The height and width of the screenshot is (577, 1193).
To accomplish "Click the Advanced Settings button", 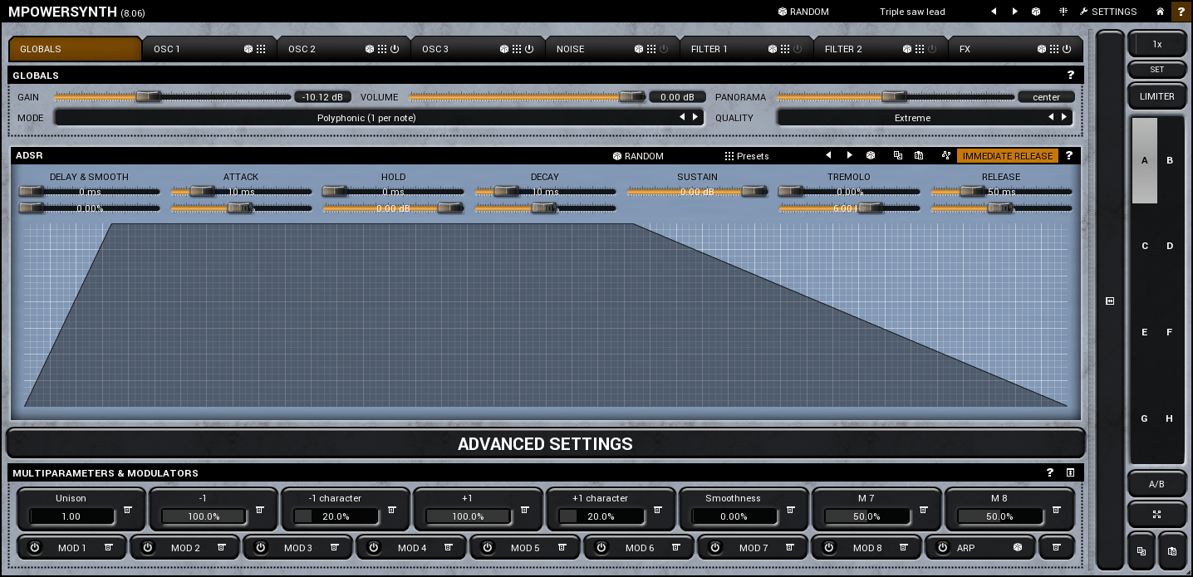I will coord(545,444).
